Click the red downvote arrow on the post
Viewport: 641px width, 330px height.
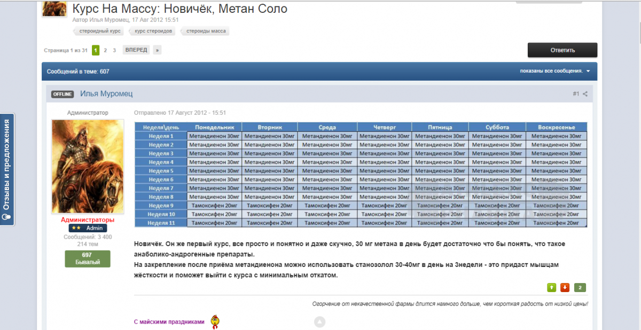click(565, 288)
